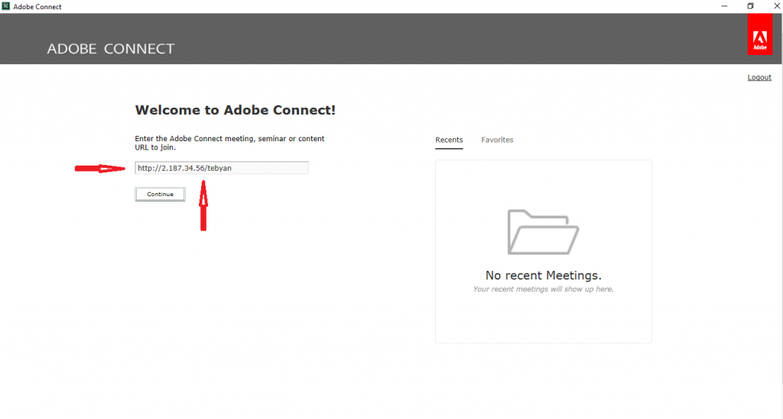The image size is (783, 419).
Task: Close the Adobe Connect window
Action: click(777, 6)
